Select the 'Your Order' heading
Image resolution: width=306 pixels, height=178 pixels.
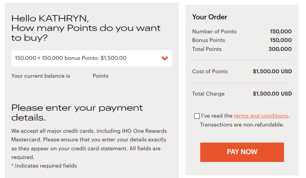tap(210, 17)
